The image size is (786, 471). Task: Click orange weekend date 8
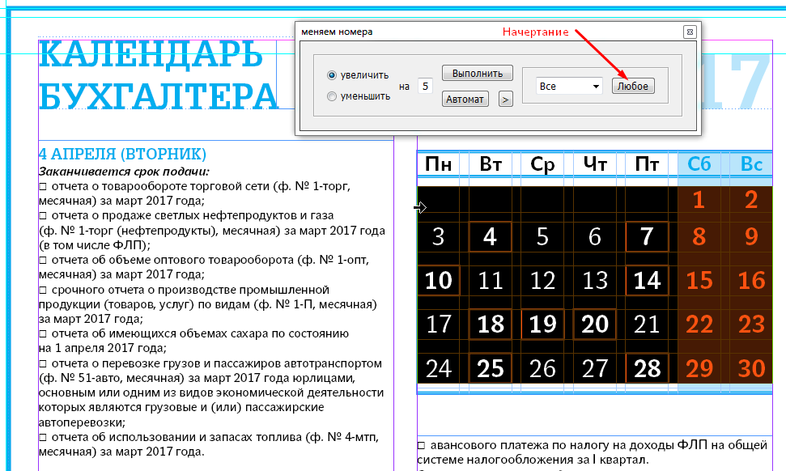pos(699,236)
